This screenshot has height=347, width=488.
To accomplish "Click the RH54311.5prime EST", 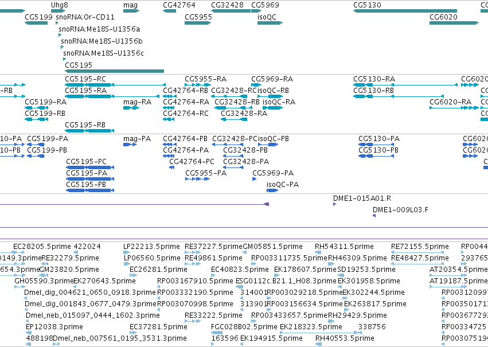I will pos(318,252).
